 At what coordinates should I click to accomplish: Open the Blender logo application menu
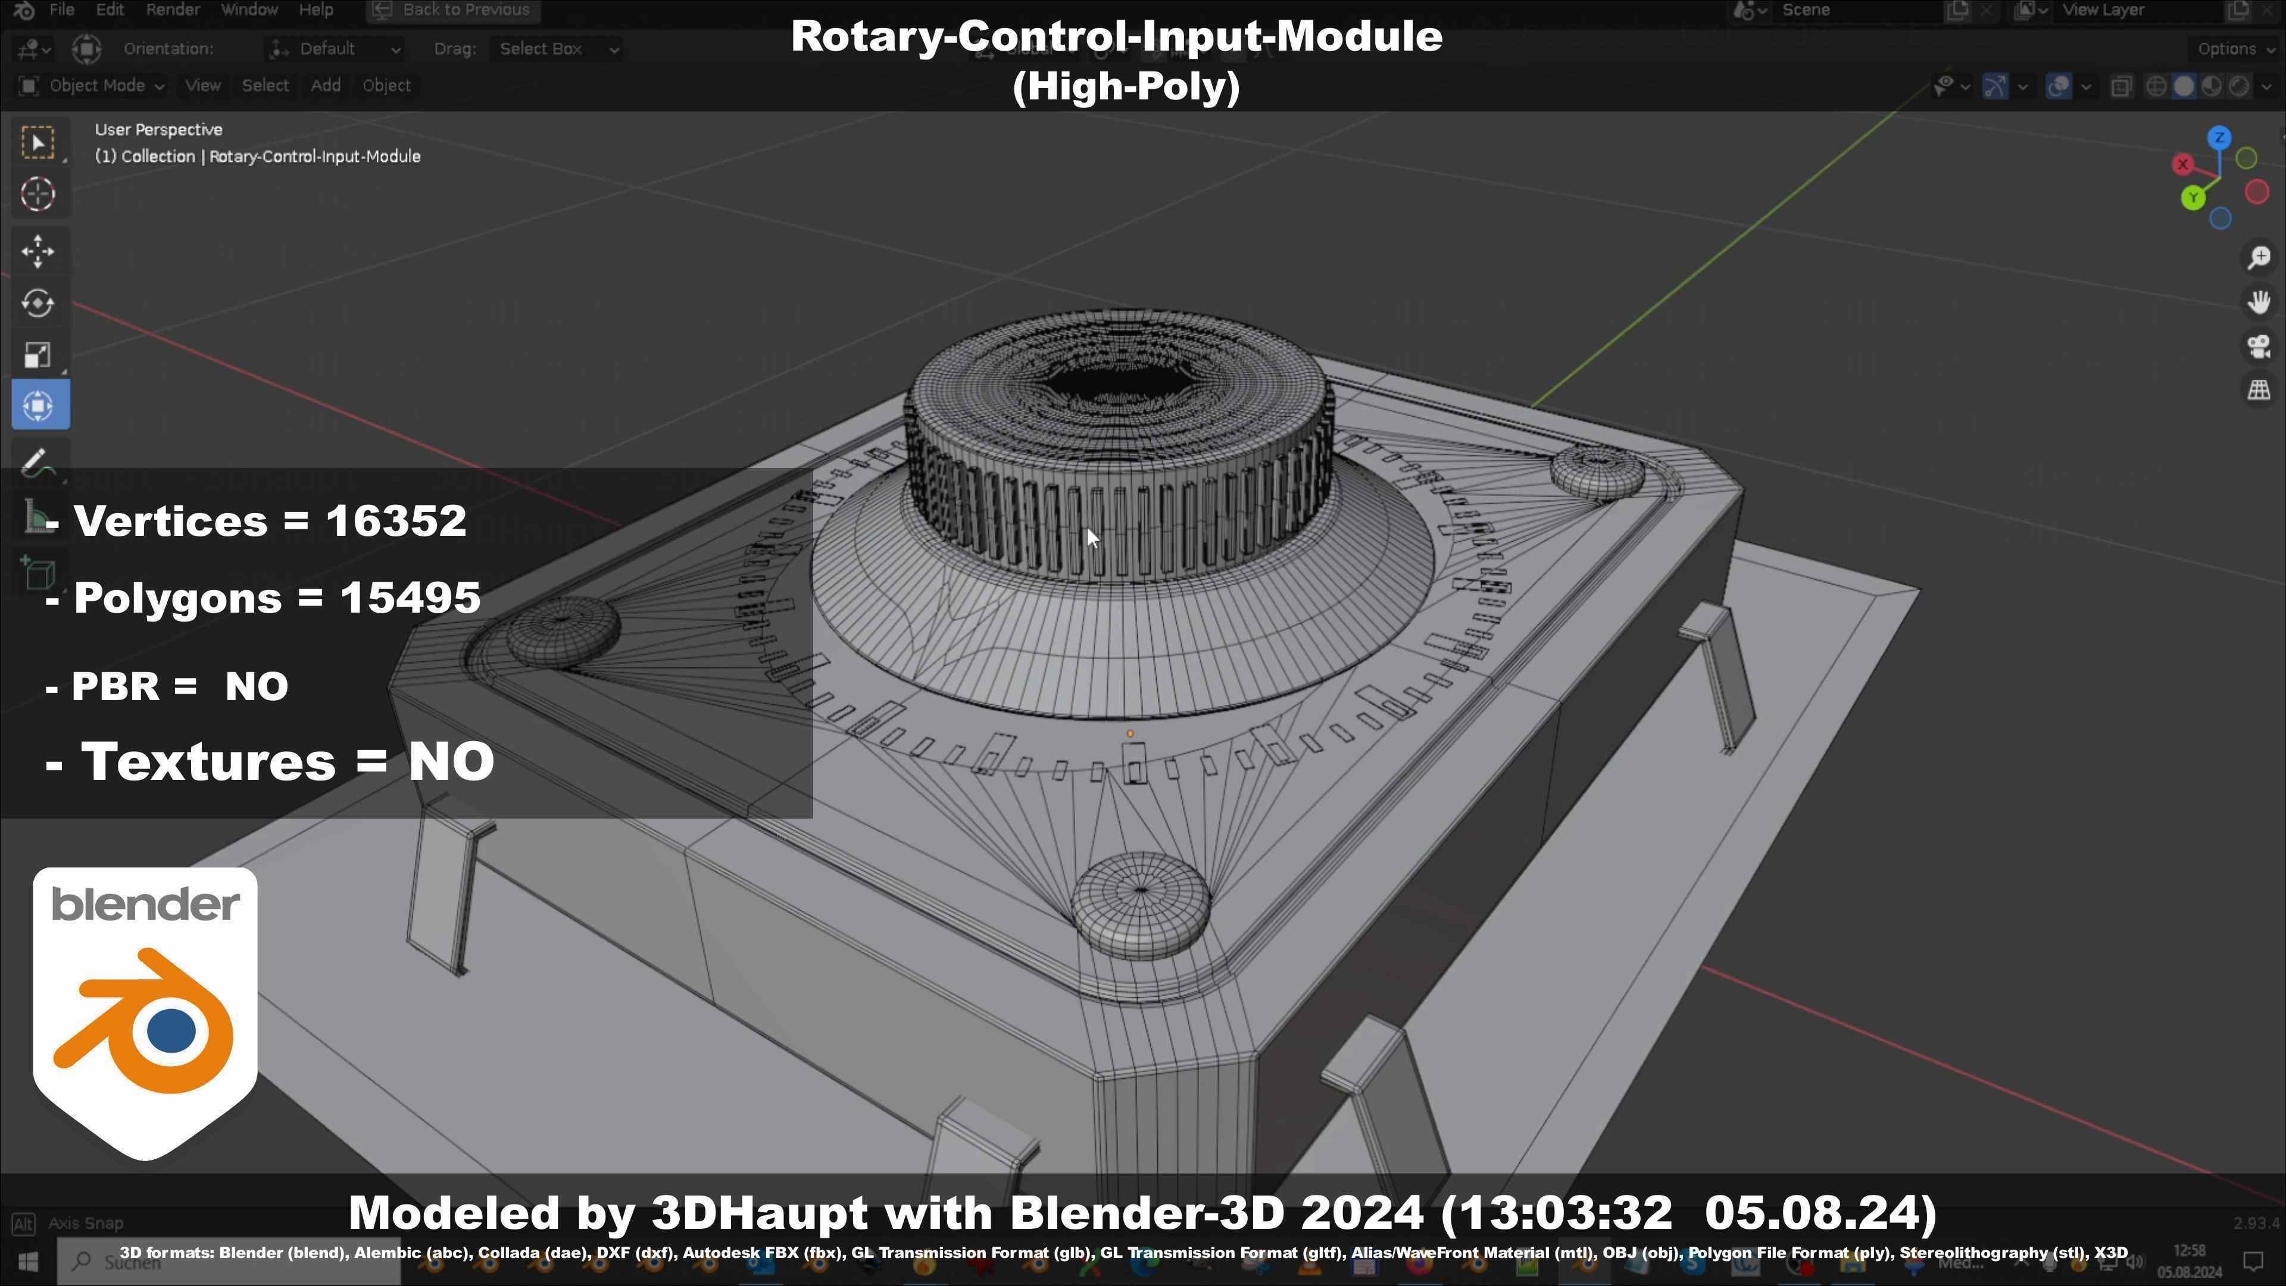pos(24,10)
